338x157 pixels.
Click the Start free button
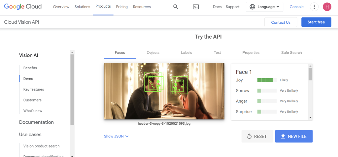316,22
